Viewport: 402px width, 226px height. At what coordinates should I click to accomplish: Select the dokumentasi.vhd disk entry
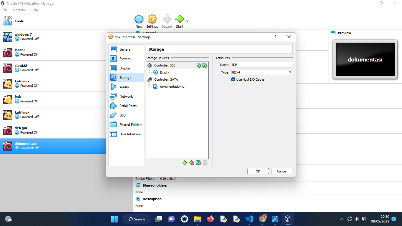pos(177,87)
